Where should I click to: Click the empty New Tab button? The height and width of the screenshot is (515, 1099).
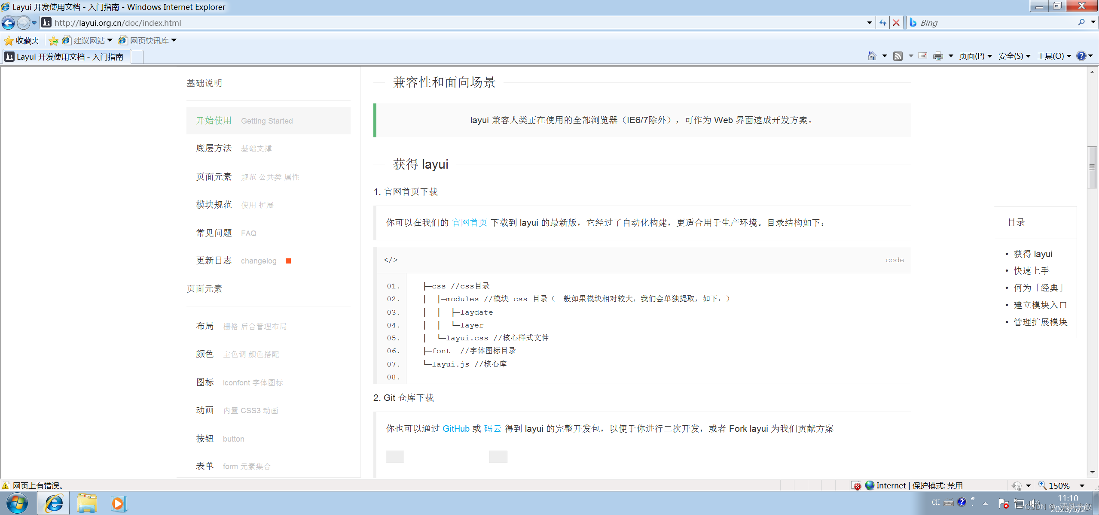(x=137, y=57)
